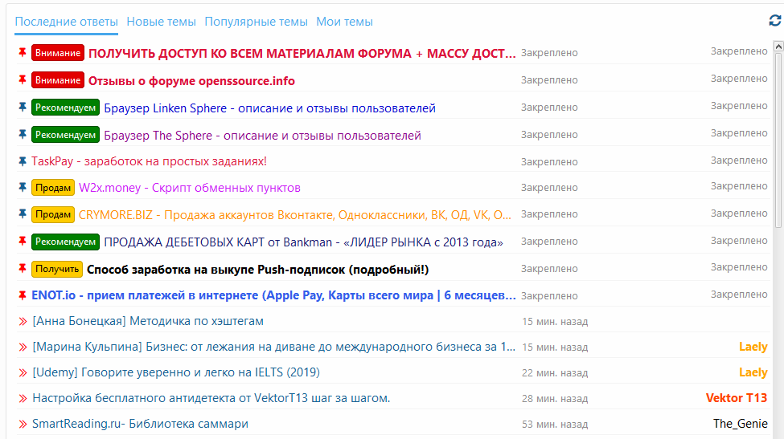Click the vertical scrollbar thumb
This screenshot has width=784, height=439.
click(778, 140)
